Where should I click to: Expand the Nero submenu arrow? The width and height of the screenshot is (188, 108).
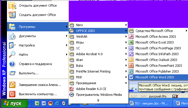(x=126, y=25)
